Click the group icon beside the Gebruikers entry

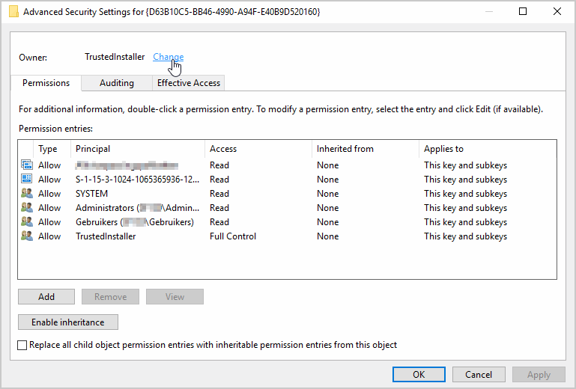tap(27, 222)
